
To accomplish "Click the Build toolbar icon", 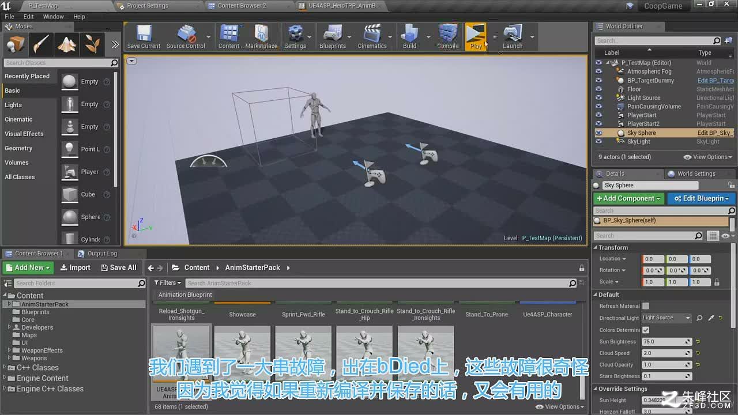I will [409, 36].
